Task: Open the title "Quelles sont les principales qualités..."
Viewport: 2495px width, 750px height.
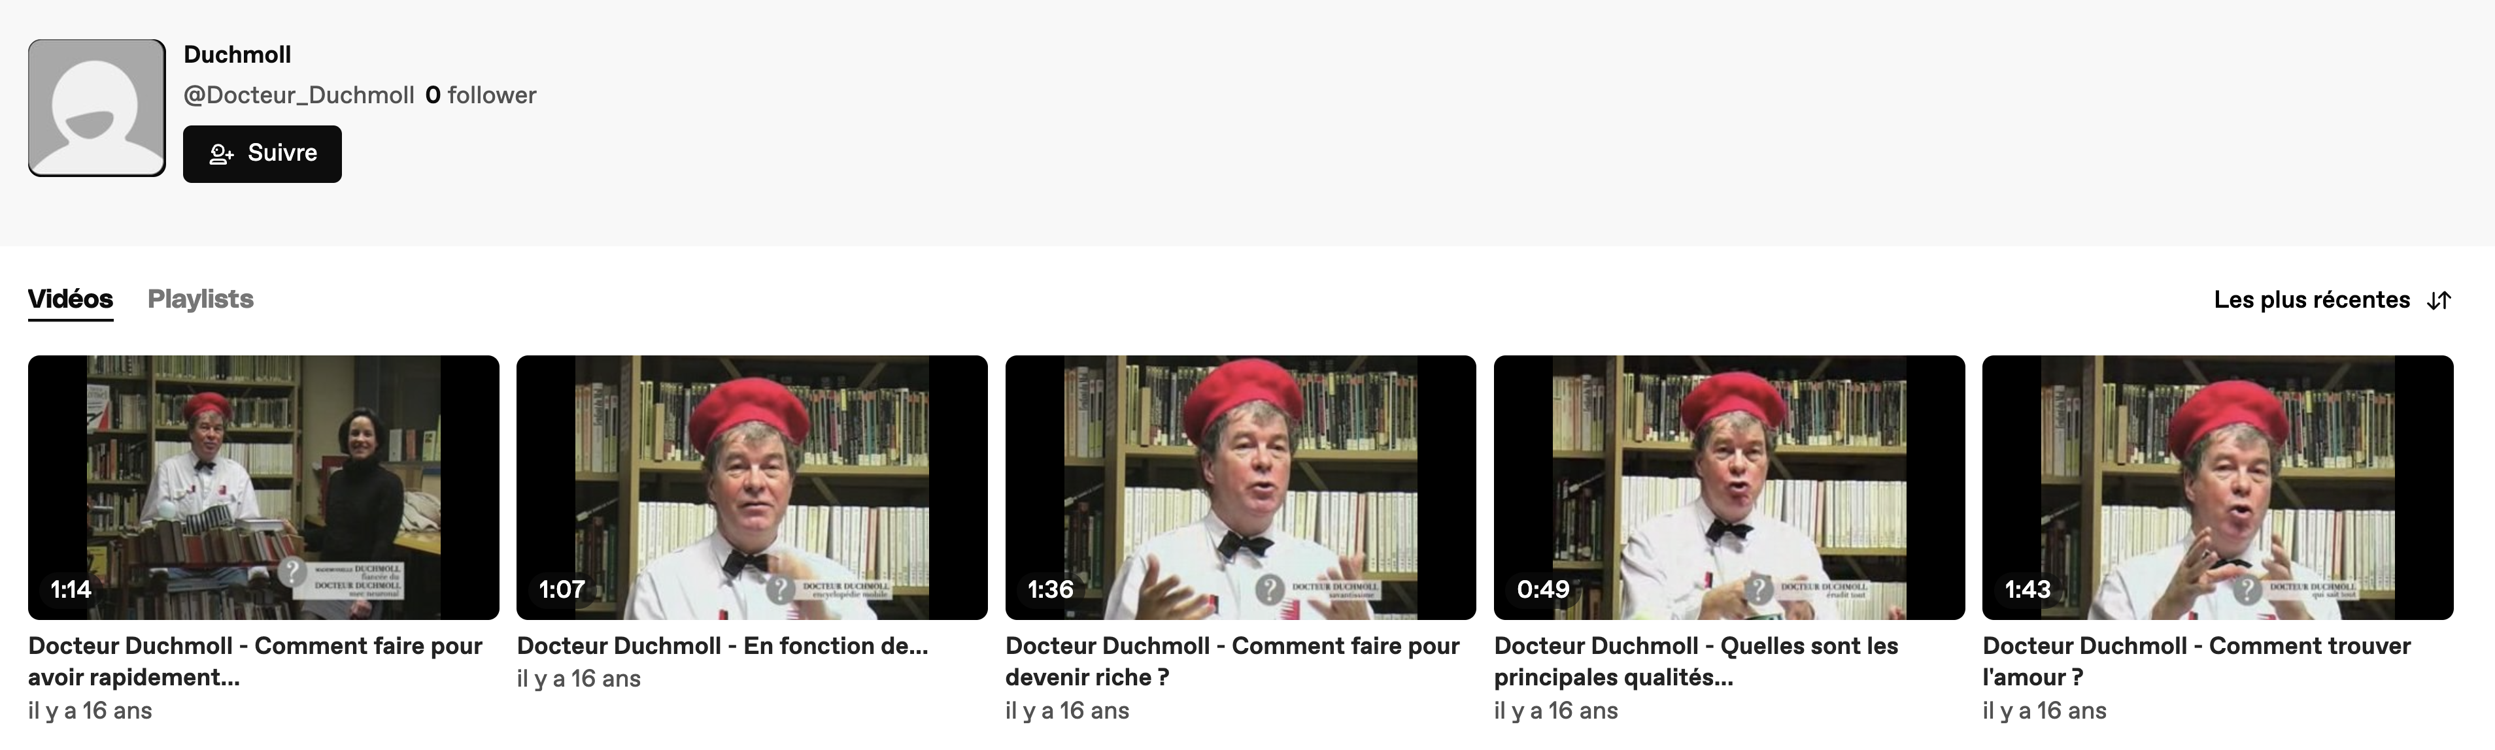Action: point(1696,662)
